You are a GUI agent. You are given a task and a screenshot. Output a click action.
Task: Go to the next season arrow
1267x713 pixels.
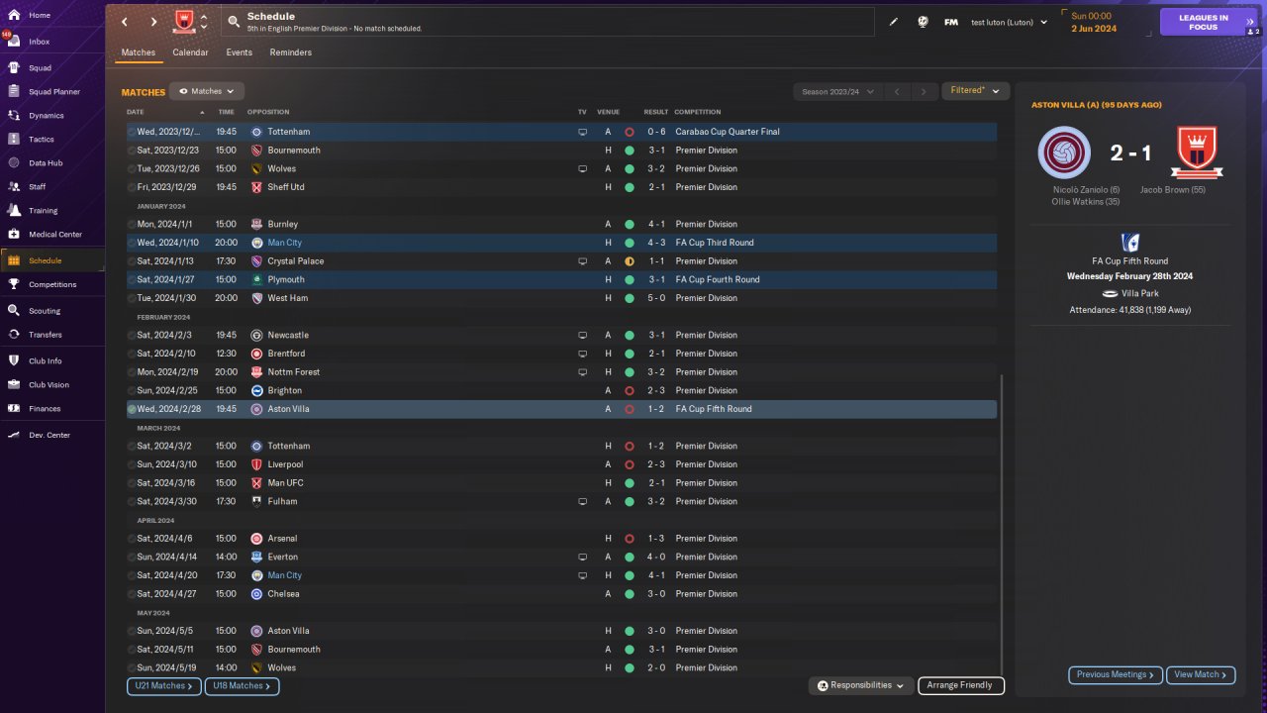[924, 92]
